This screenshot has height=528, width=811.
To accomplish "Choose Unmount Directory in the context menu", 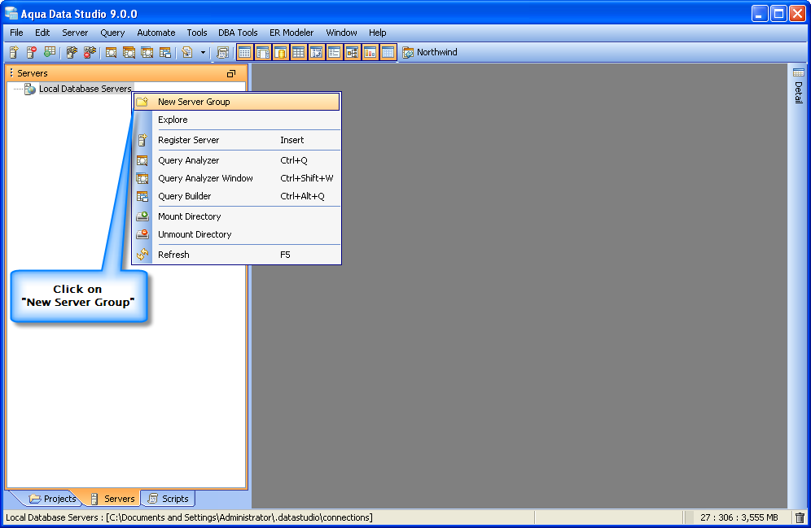I will [x=237, y=234].
